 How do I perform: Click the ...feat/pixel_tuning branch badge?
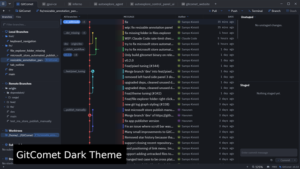75,71
